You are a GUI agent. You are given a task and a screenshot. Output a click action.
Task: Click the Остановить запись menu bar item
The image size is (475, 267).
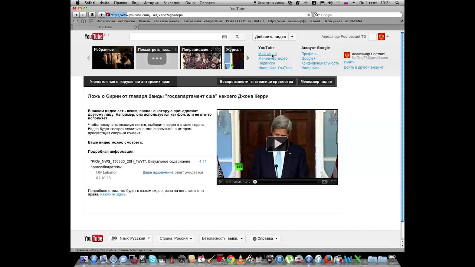[269, 3]
